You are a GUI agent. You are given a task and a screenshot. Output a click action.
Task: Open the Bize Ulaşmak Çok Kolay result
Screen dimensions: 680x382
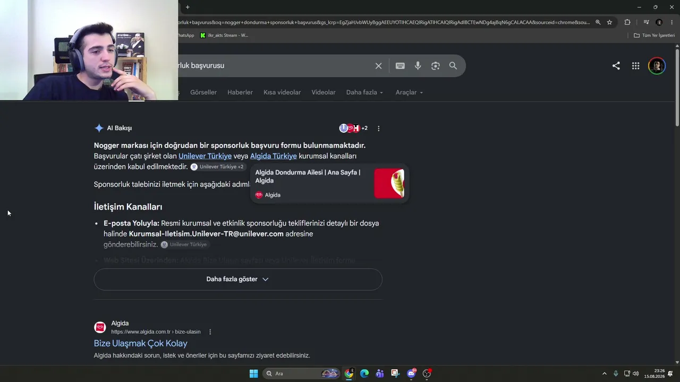(x=141, y=343)
